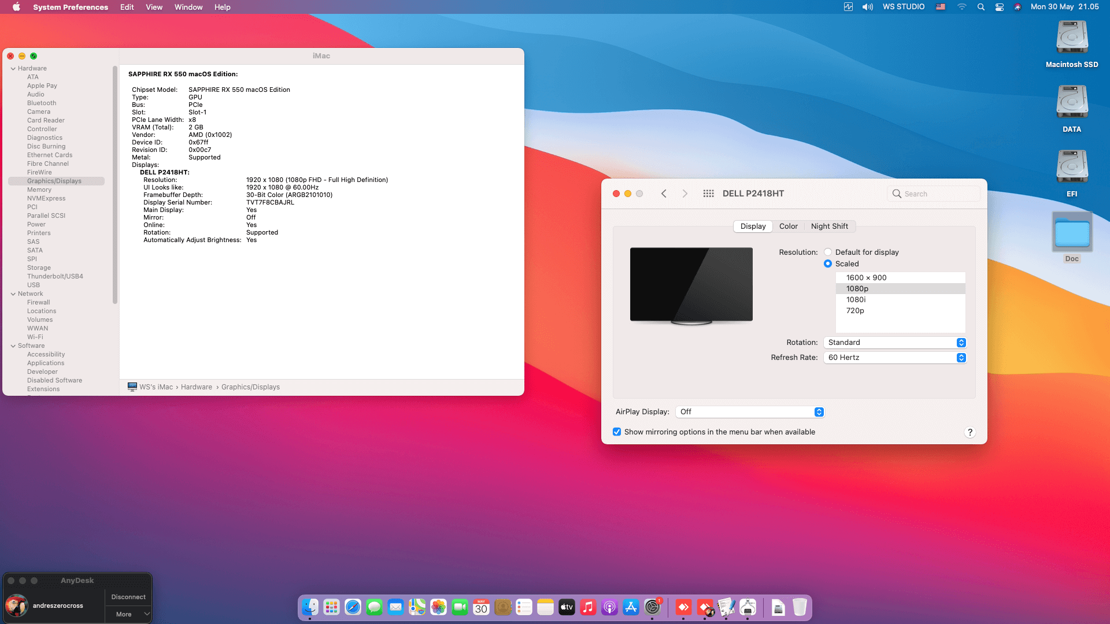Open the Refresh Rate dropdown
The height and width of the screenshot is (624, 1110).
[x=960, y=357]
